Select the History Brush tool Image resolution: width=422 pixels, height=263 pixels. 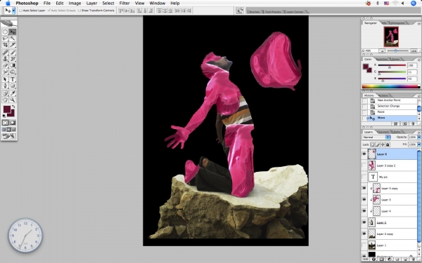[13, 59]
